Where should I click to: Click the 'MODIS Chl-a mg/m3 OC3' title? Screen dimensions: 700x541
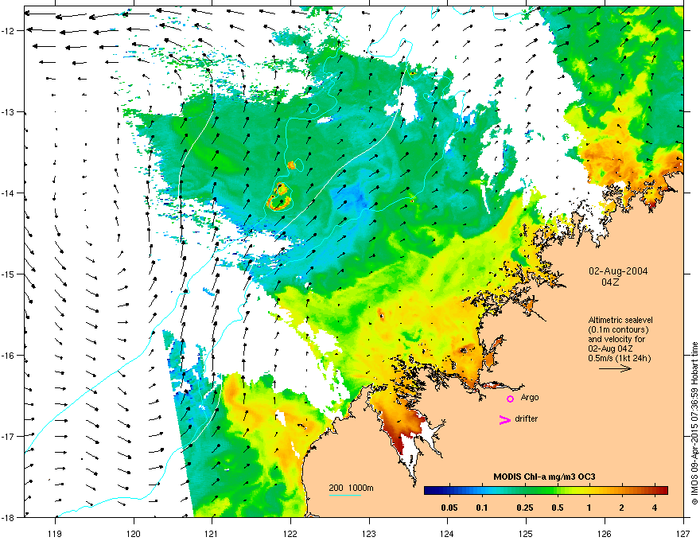[544, 477]
